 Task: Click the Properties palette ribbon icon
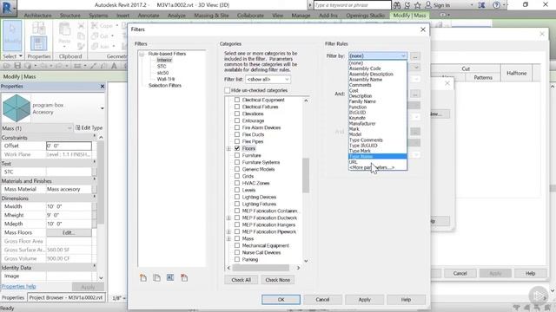pyautogui.click(x=38, y=43)
